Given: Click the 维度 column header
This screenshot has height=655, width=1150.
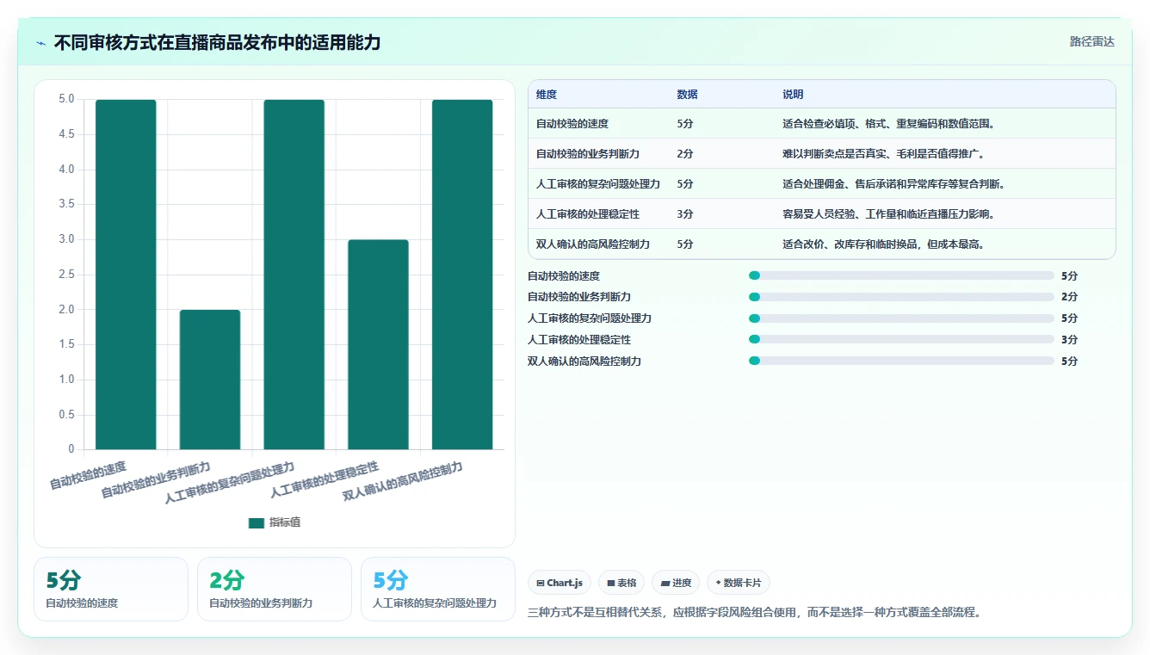Looking at the screenshot, I should [x=547, y=95].
